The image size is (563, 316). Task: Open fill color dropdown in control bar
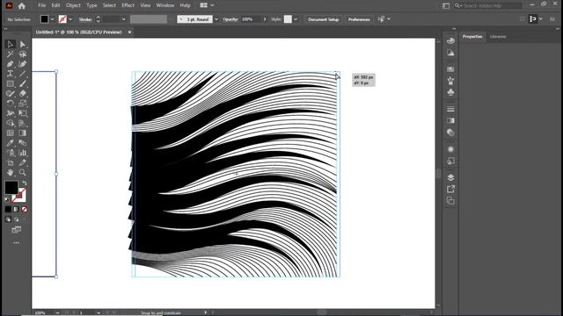(53, 19)
